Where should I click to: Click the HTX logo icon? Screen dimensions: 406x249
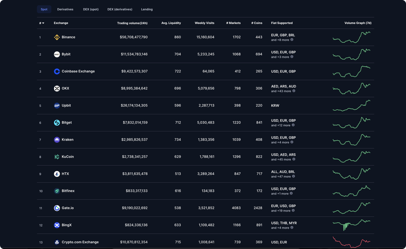click(x=57, y=174)
